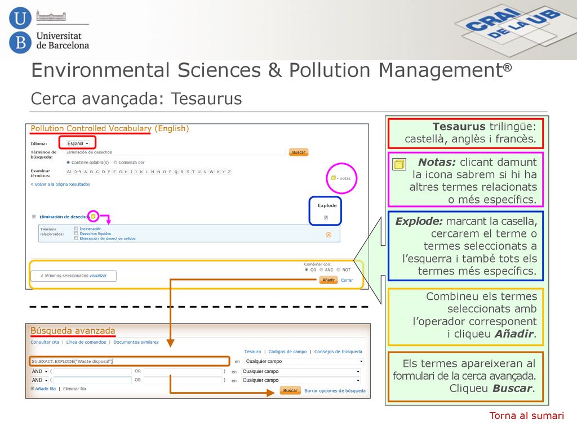Open Códigos de campo

tap(287, 352)
